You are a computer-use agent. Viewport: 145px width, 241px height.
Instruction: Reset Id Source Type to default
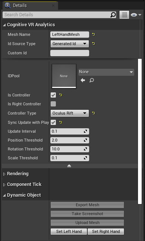click(94, 44)
